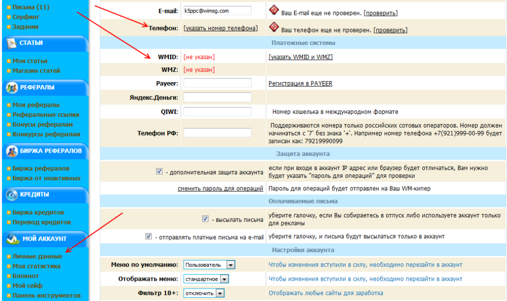Click указать WMID и WMZ link
The image size is (507, 301).
(301, 57)
